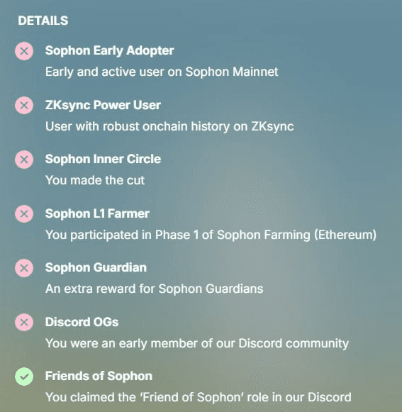Click the Sophon Guardian title text

click(x=96, y=267)
